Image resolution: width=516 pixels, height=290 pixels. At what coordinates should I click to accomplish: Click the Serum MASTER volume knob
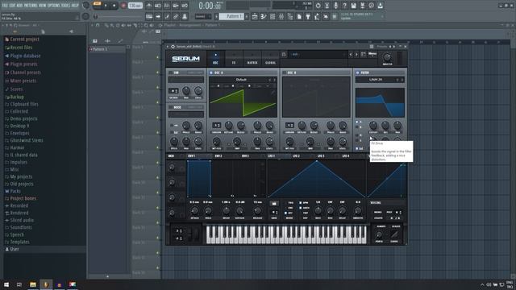(x=387, y=57)
